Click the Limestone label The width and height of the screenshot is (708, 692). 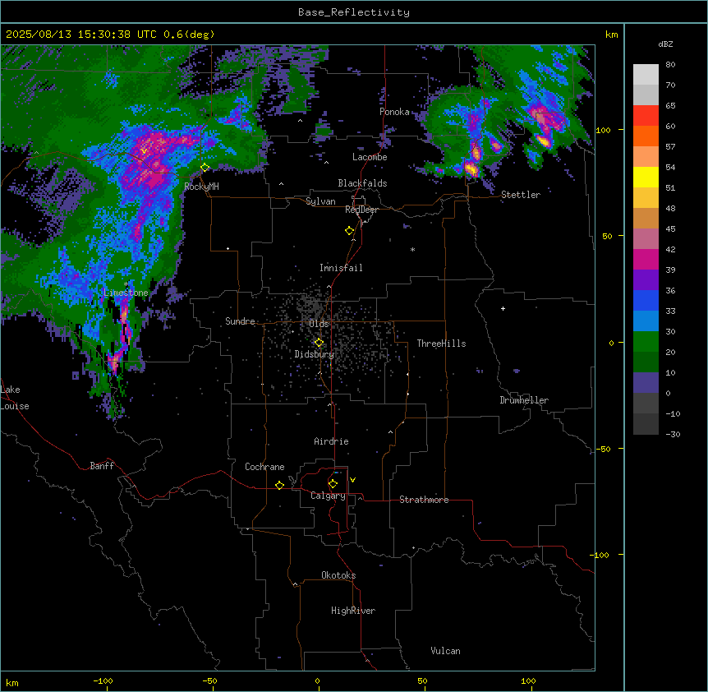[126, 293]
